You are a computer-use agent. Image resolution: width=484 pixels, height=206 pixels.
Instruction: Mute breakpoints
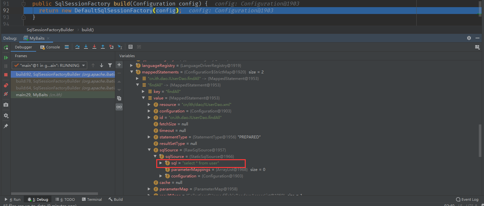pos(6,94)
